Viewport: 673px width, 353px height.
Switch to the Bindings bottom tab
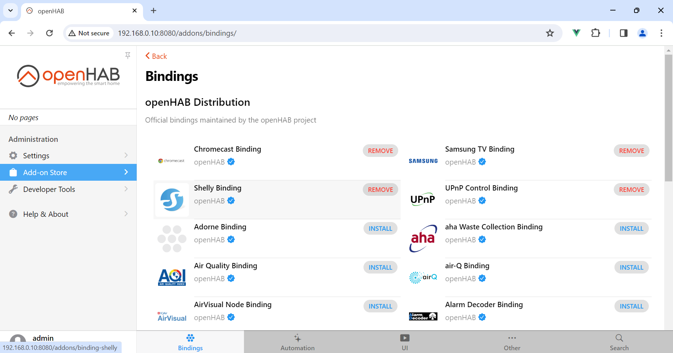point(190,342)
